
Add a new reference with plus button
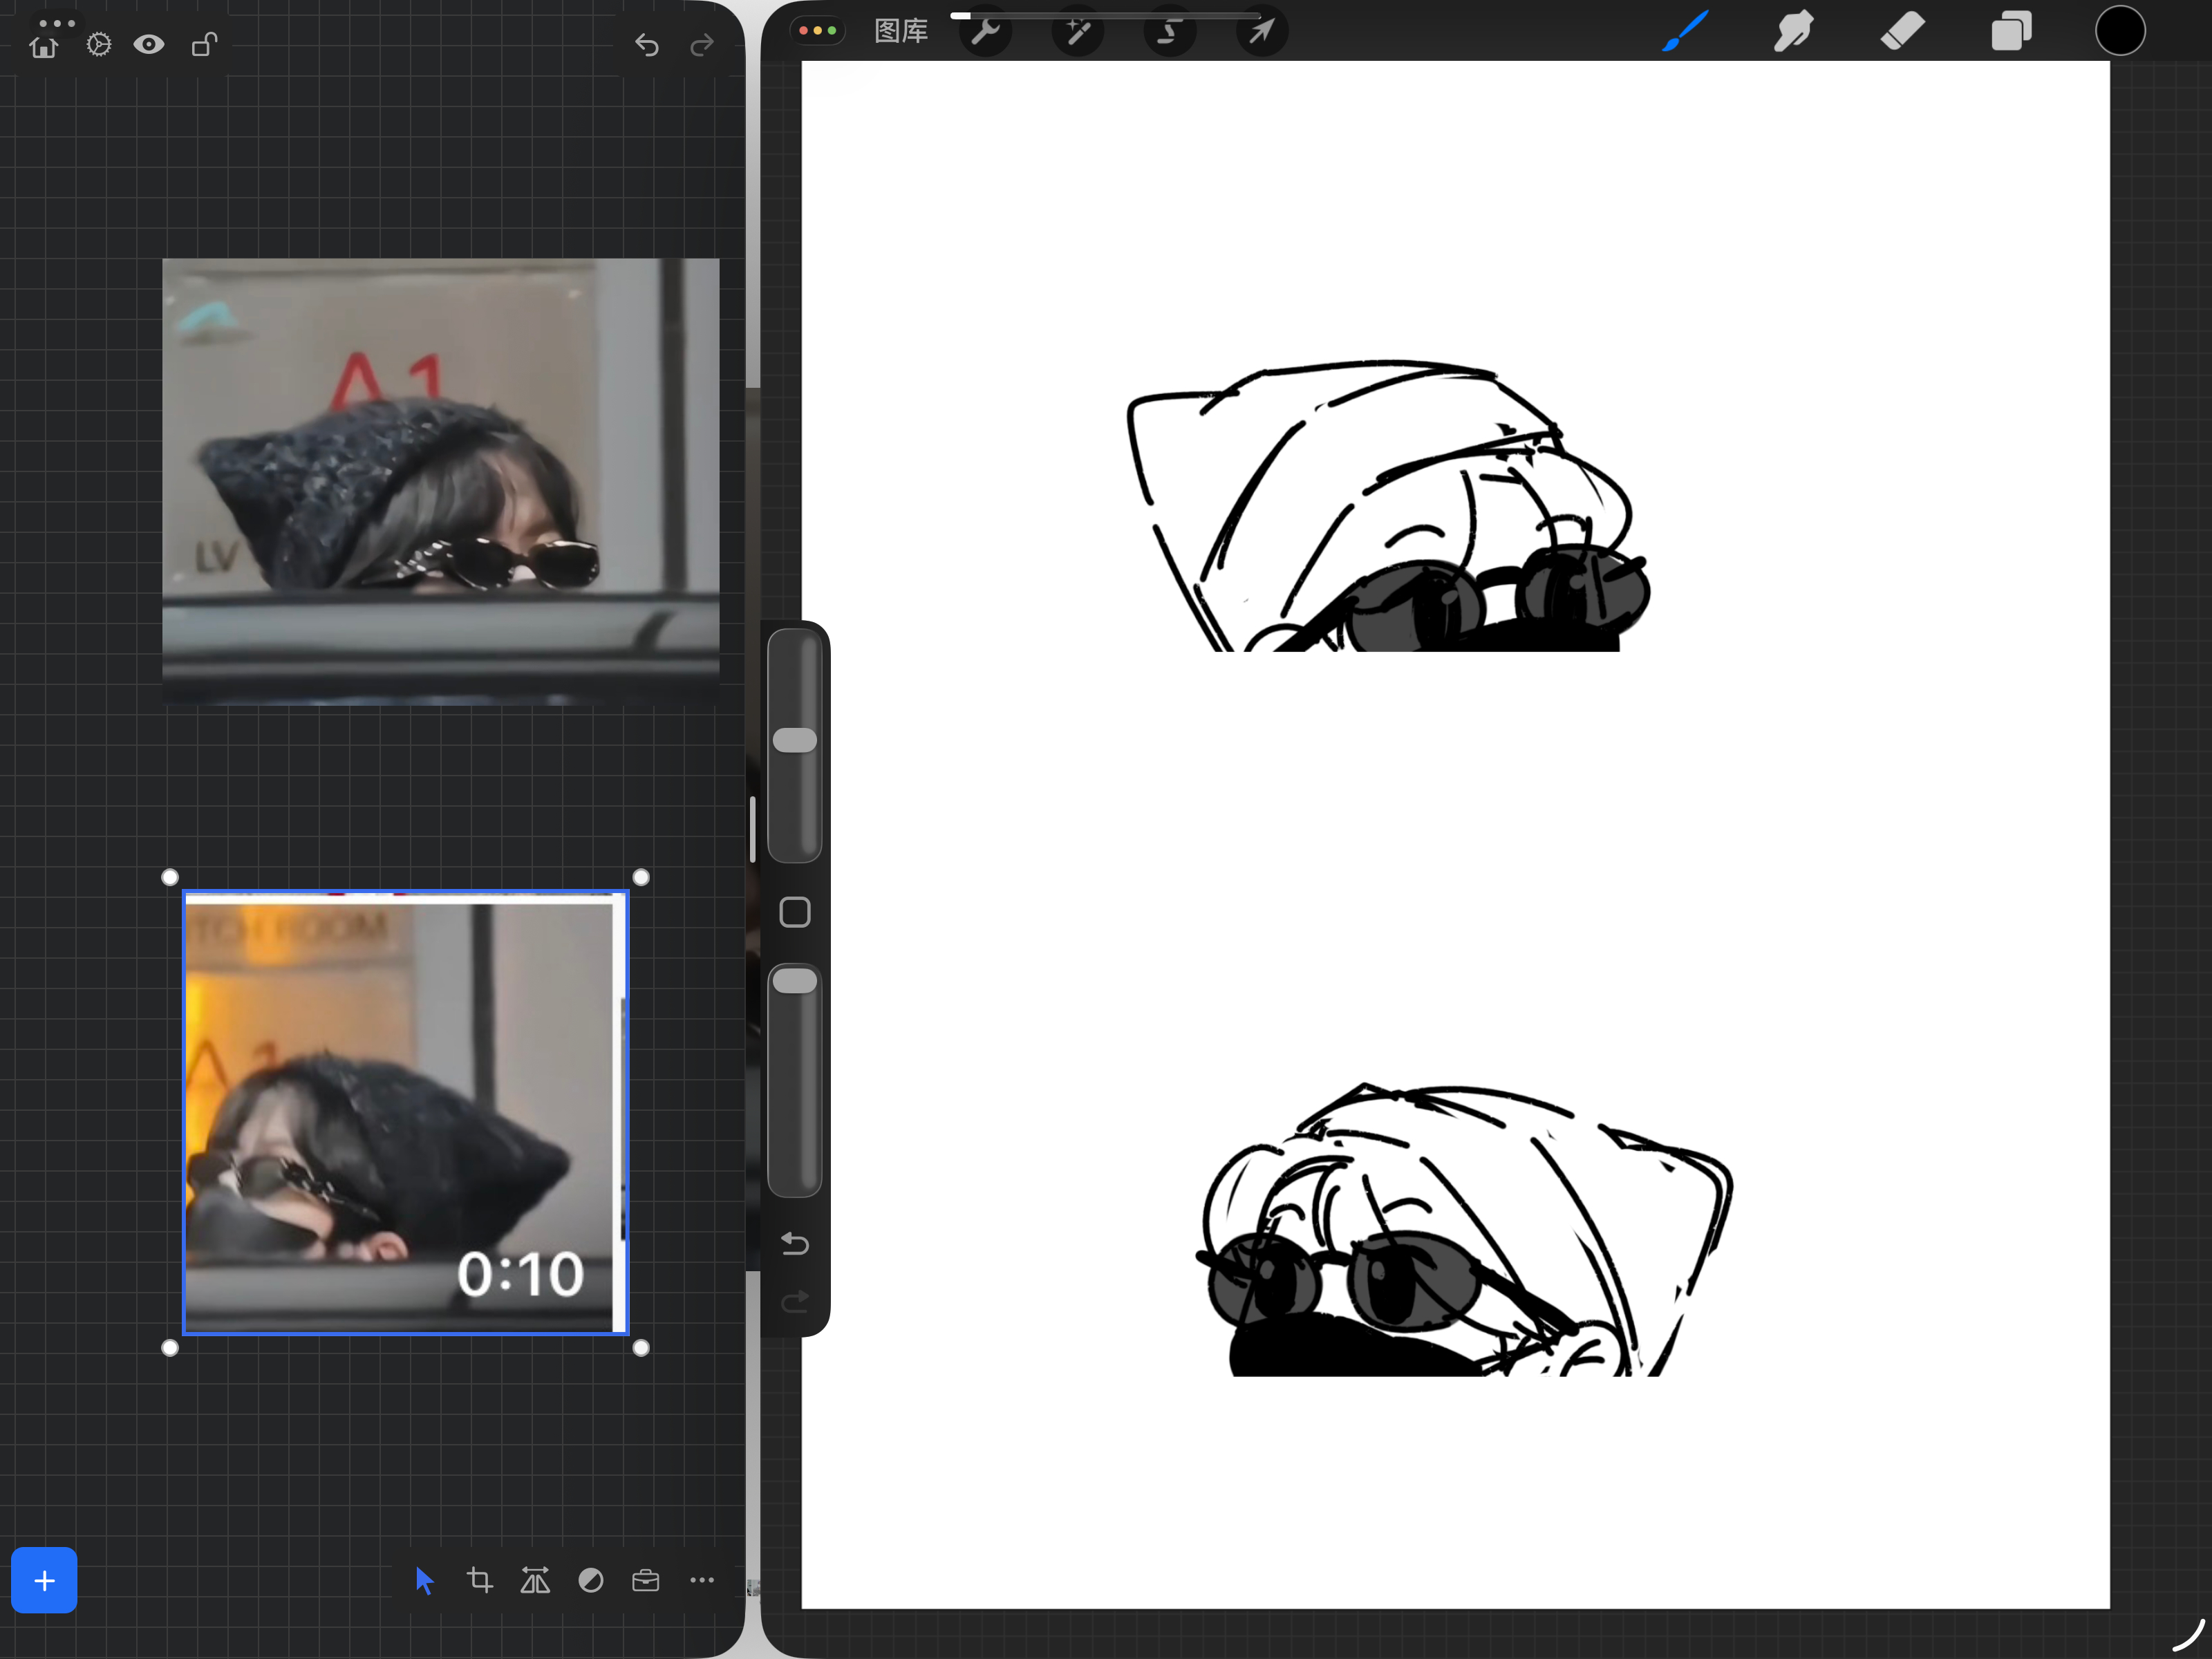44,1580
